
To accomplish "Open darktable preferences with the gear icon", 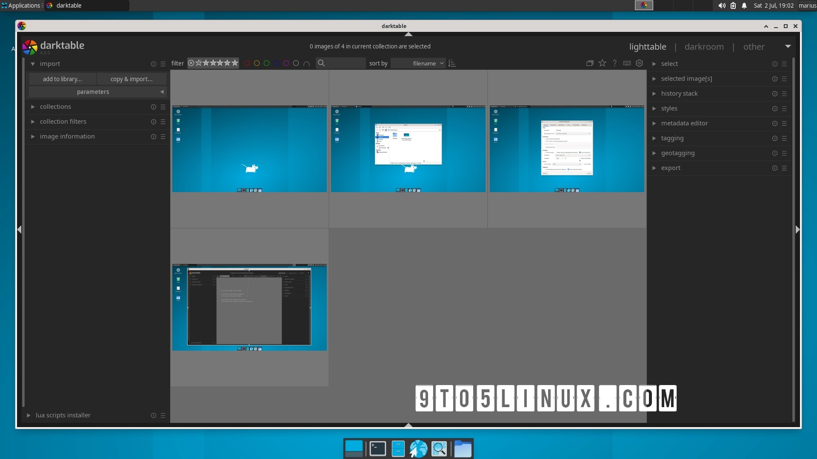I will (x=639, y=63).
